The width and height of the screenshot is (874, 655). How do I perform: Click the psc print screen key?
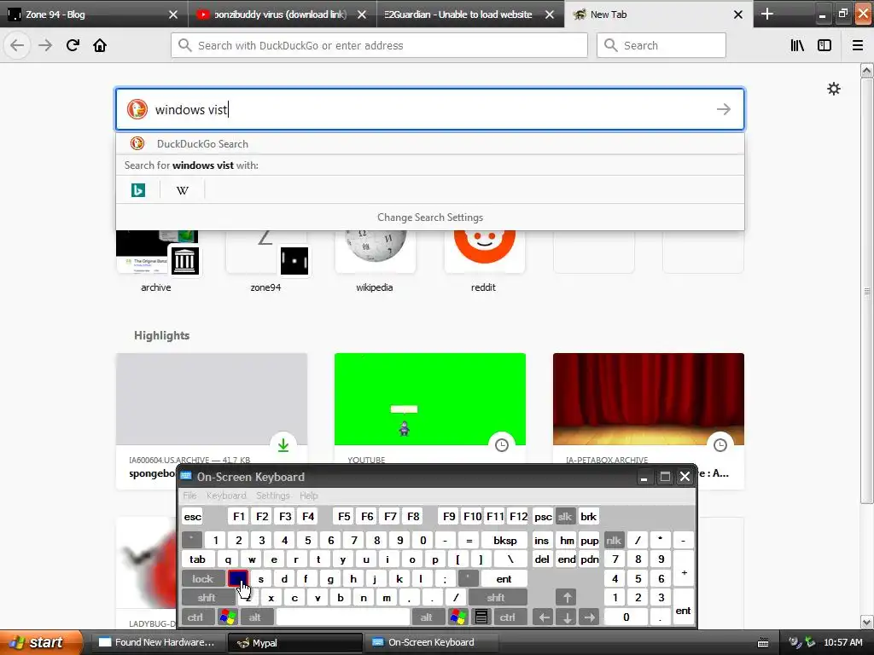tap(543, 516)
